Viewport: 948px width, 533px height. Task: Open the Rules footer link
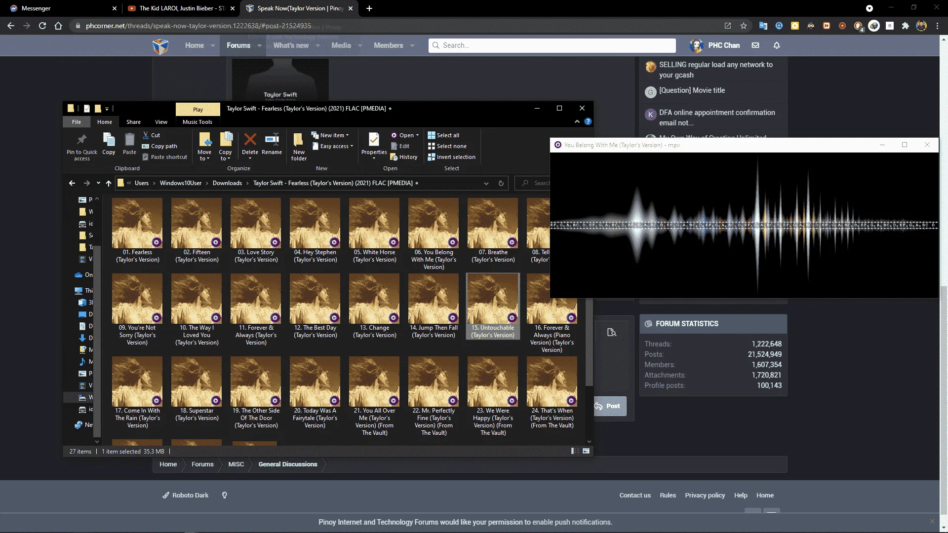tap(668, 495)
